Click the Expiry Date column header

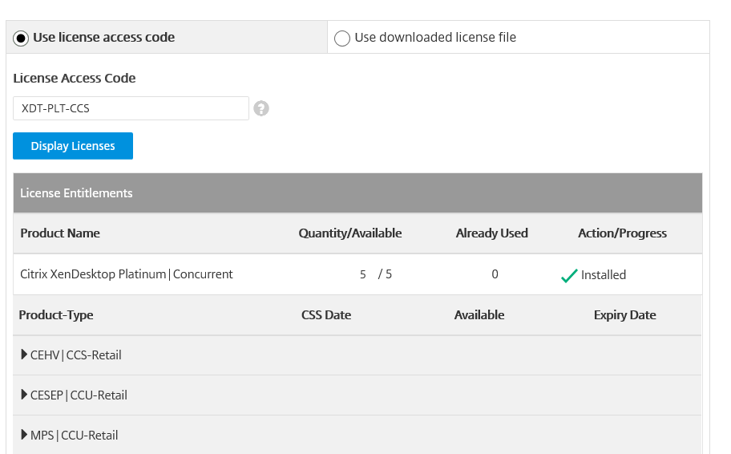pyautogui.click(x=624, y=315)
